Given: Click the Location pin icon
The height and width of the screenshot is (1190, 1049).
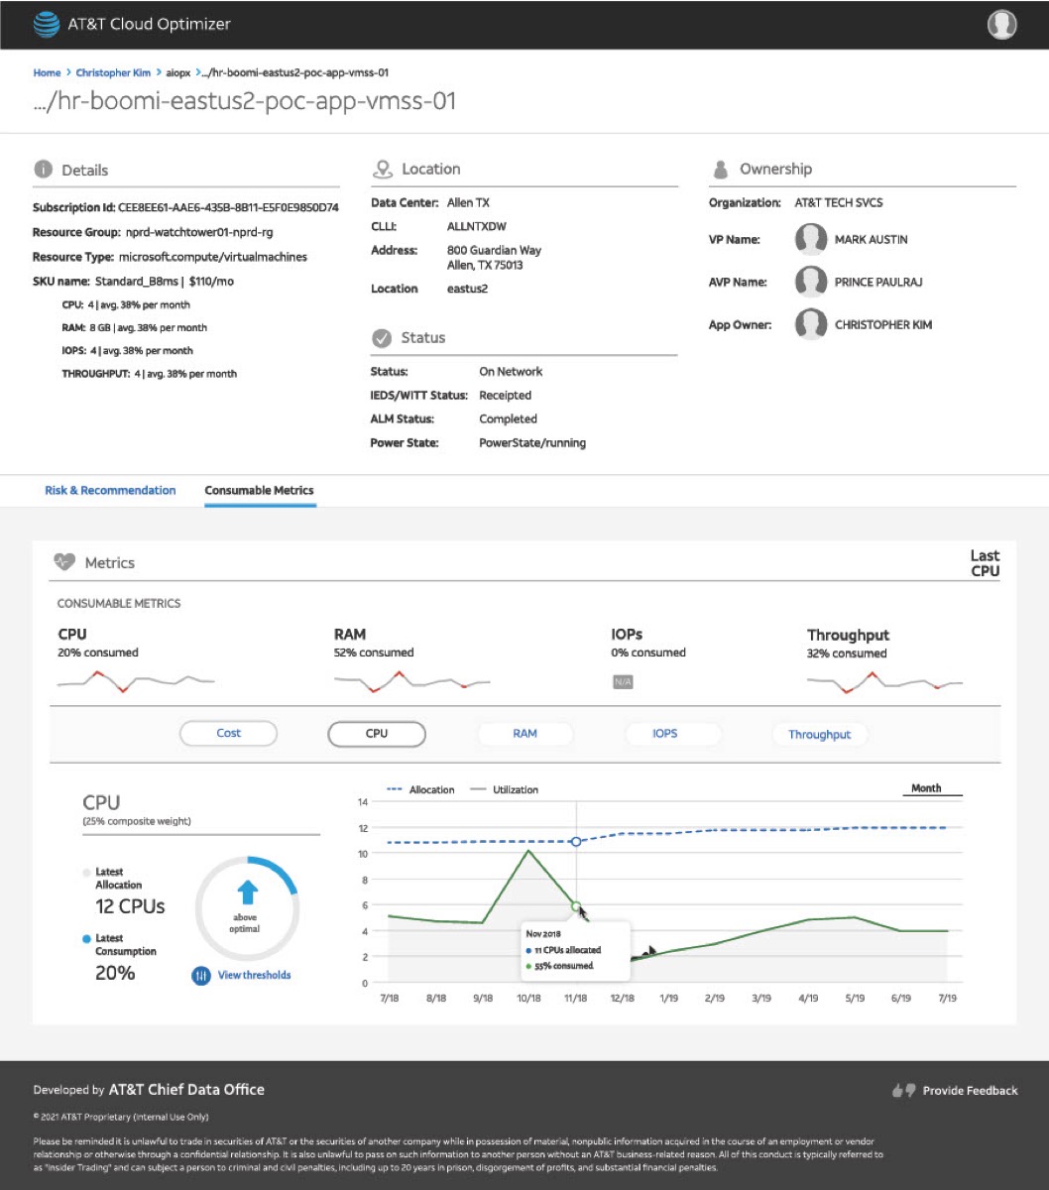Looking at the screenshot, I should coord(382,169).
